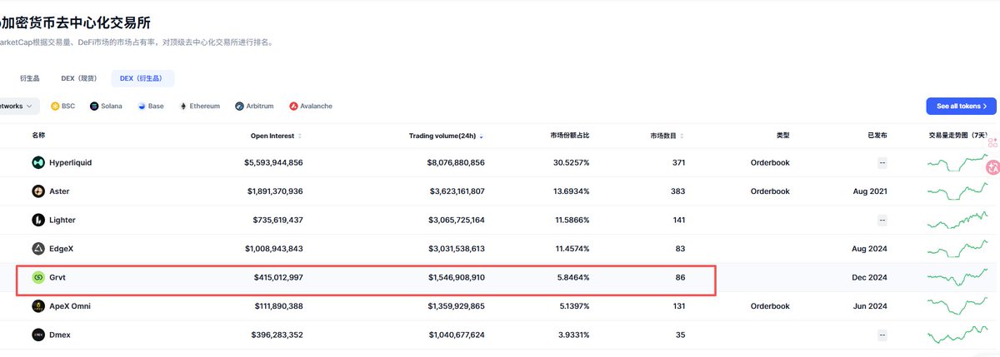Click Grvt release date Dec 2024
The height and width of the screenshot is (357, 1000).
[868, 277]
